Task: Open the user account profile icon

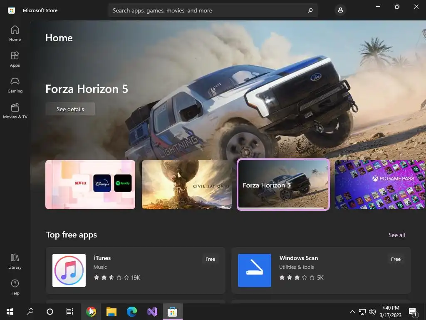Action: (x=340, y=10)
